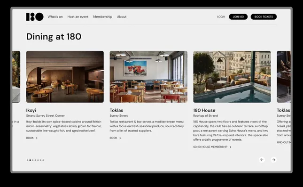Open the 180 House rooftop photo
The width and height of the screenshot is (303, 187).
(x=232, y=77)
